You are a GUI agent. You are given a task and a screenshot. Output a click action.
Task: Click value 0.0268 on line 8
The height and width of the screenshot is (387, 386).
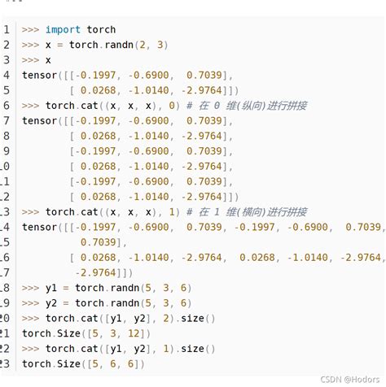tap(99, 136)
